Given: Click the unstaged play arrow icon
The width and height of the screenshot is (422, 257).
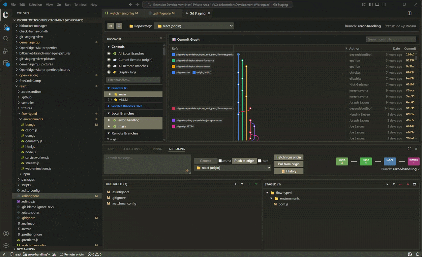Looking at the screenshot, I should point(235,184).
